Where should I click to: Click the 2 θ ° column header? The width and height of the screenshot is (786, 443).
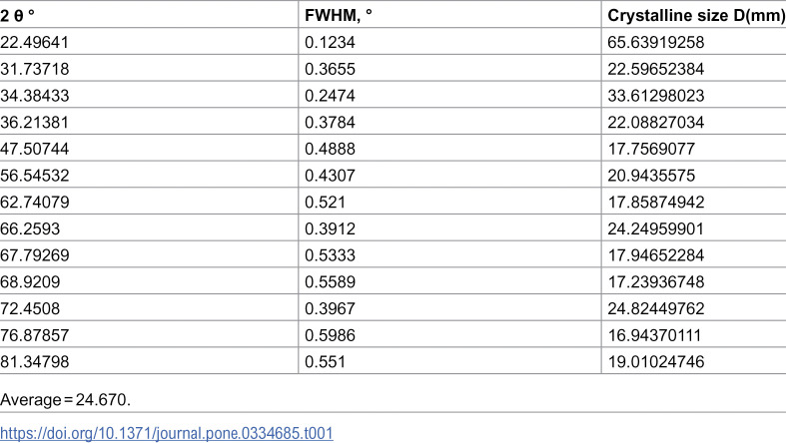pyautogui.click(x=18, y=16)
